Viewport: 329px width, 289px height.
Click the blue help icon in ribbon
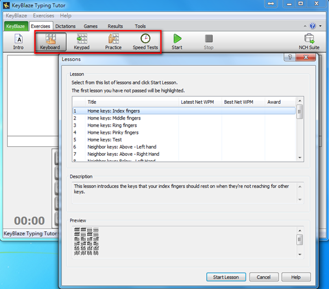[313, 26]
